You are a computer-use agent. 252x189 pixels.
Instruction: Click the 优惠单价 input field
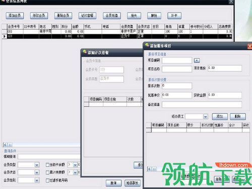pyautogui.click(x=177, y=95)
